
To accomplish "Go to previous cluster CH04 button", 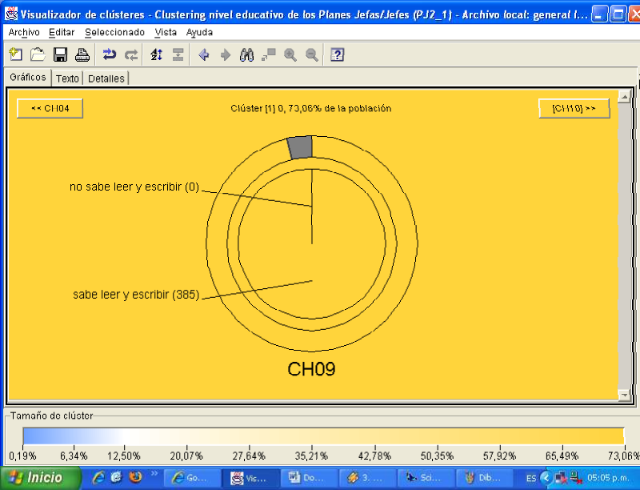I will tap(50, 109).
